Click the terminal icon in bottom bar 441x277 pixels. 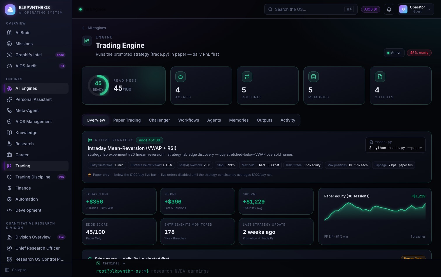98,263
